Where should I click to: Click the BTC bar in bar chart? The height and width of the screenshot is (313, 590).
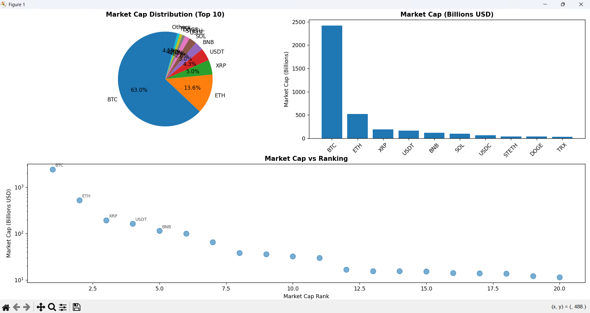(x=332, y=82)
